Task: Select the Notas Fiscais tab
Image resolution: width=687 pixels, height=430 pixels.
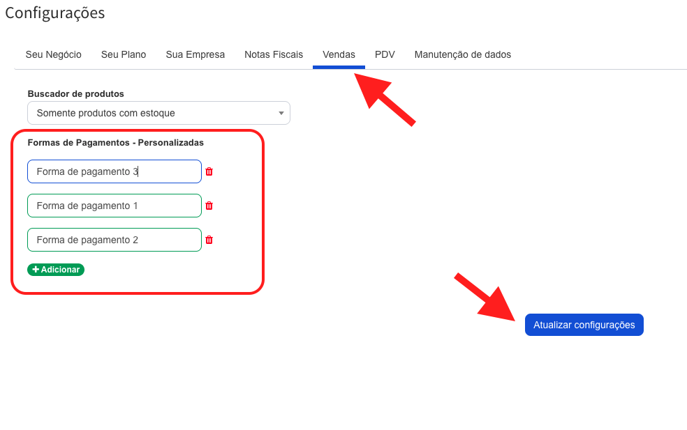Action: pyautogui.click(x=274, y=54)
